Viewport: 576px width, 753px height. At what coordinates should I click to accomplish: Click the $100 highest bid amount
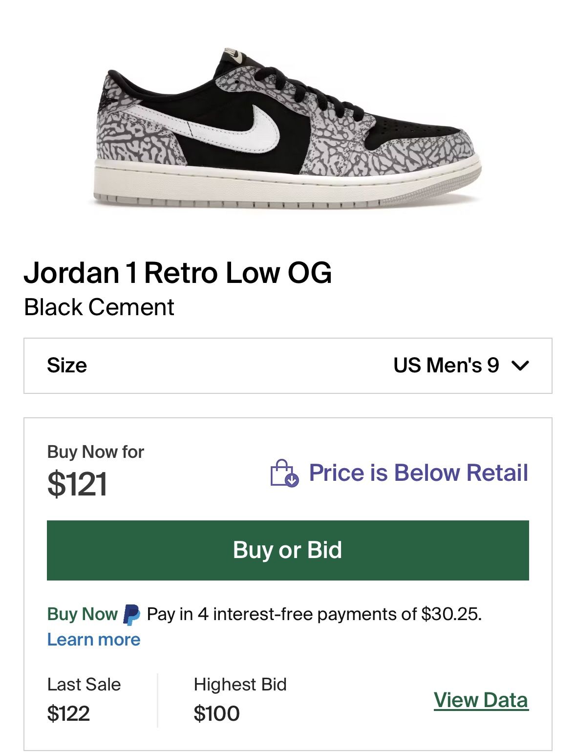(216, 714)
